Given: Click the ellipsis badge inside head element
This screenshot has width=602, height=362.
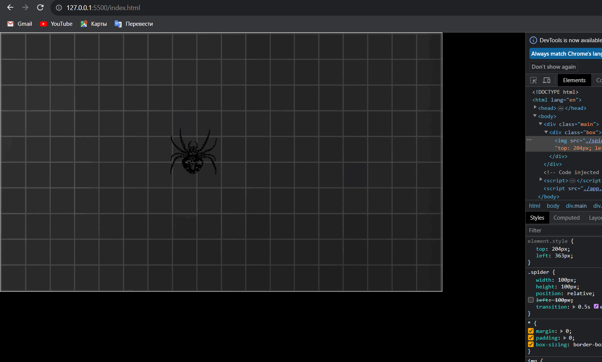Looking at the screenshot, I should pos(560,108).
